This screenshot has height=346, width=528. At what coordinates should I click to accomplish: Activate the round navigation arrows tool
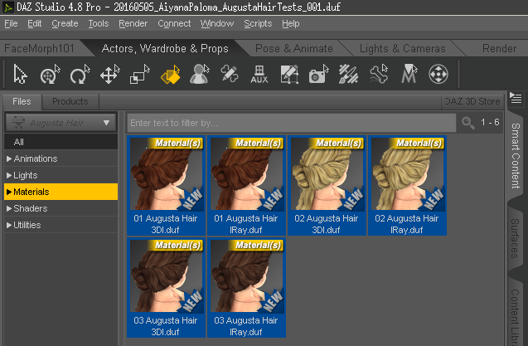coord(438,74)
